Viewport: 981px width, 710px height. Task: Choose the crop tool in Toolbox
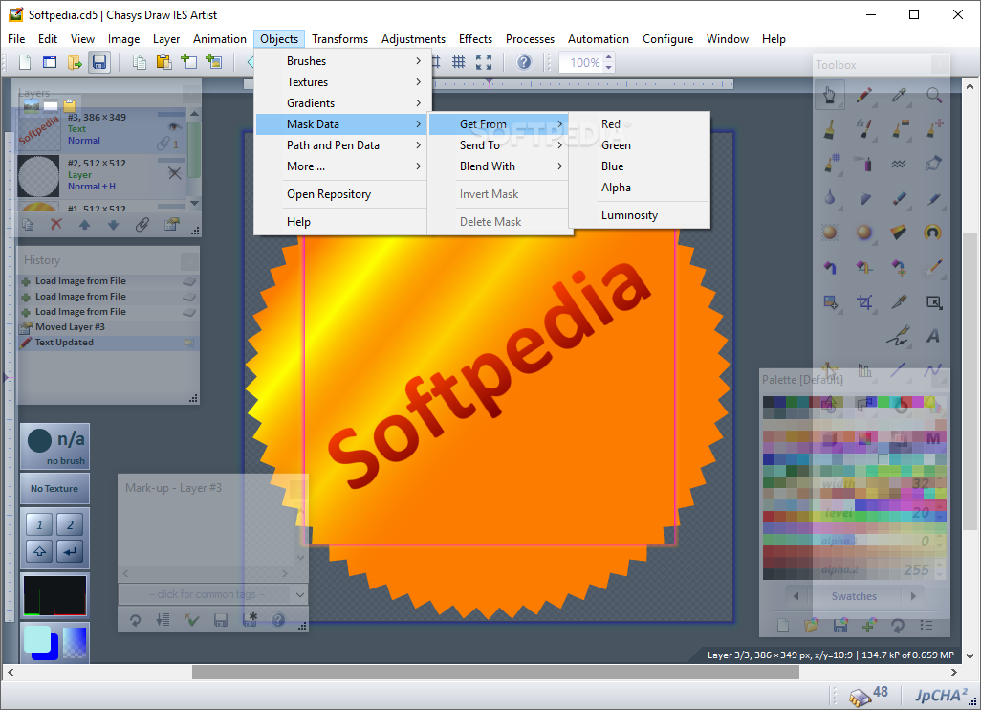tap(864, 302)
